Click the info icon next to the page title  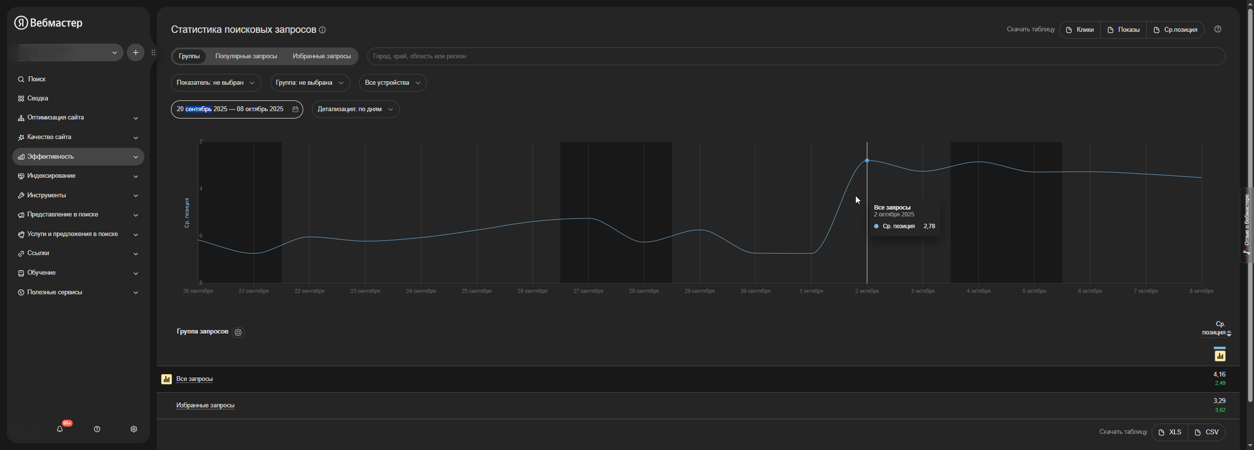click(x=322, y=30)
